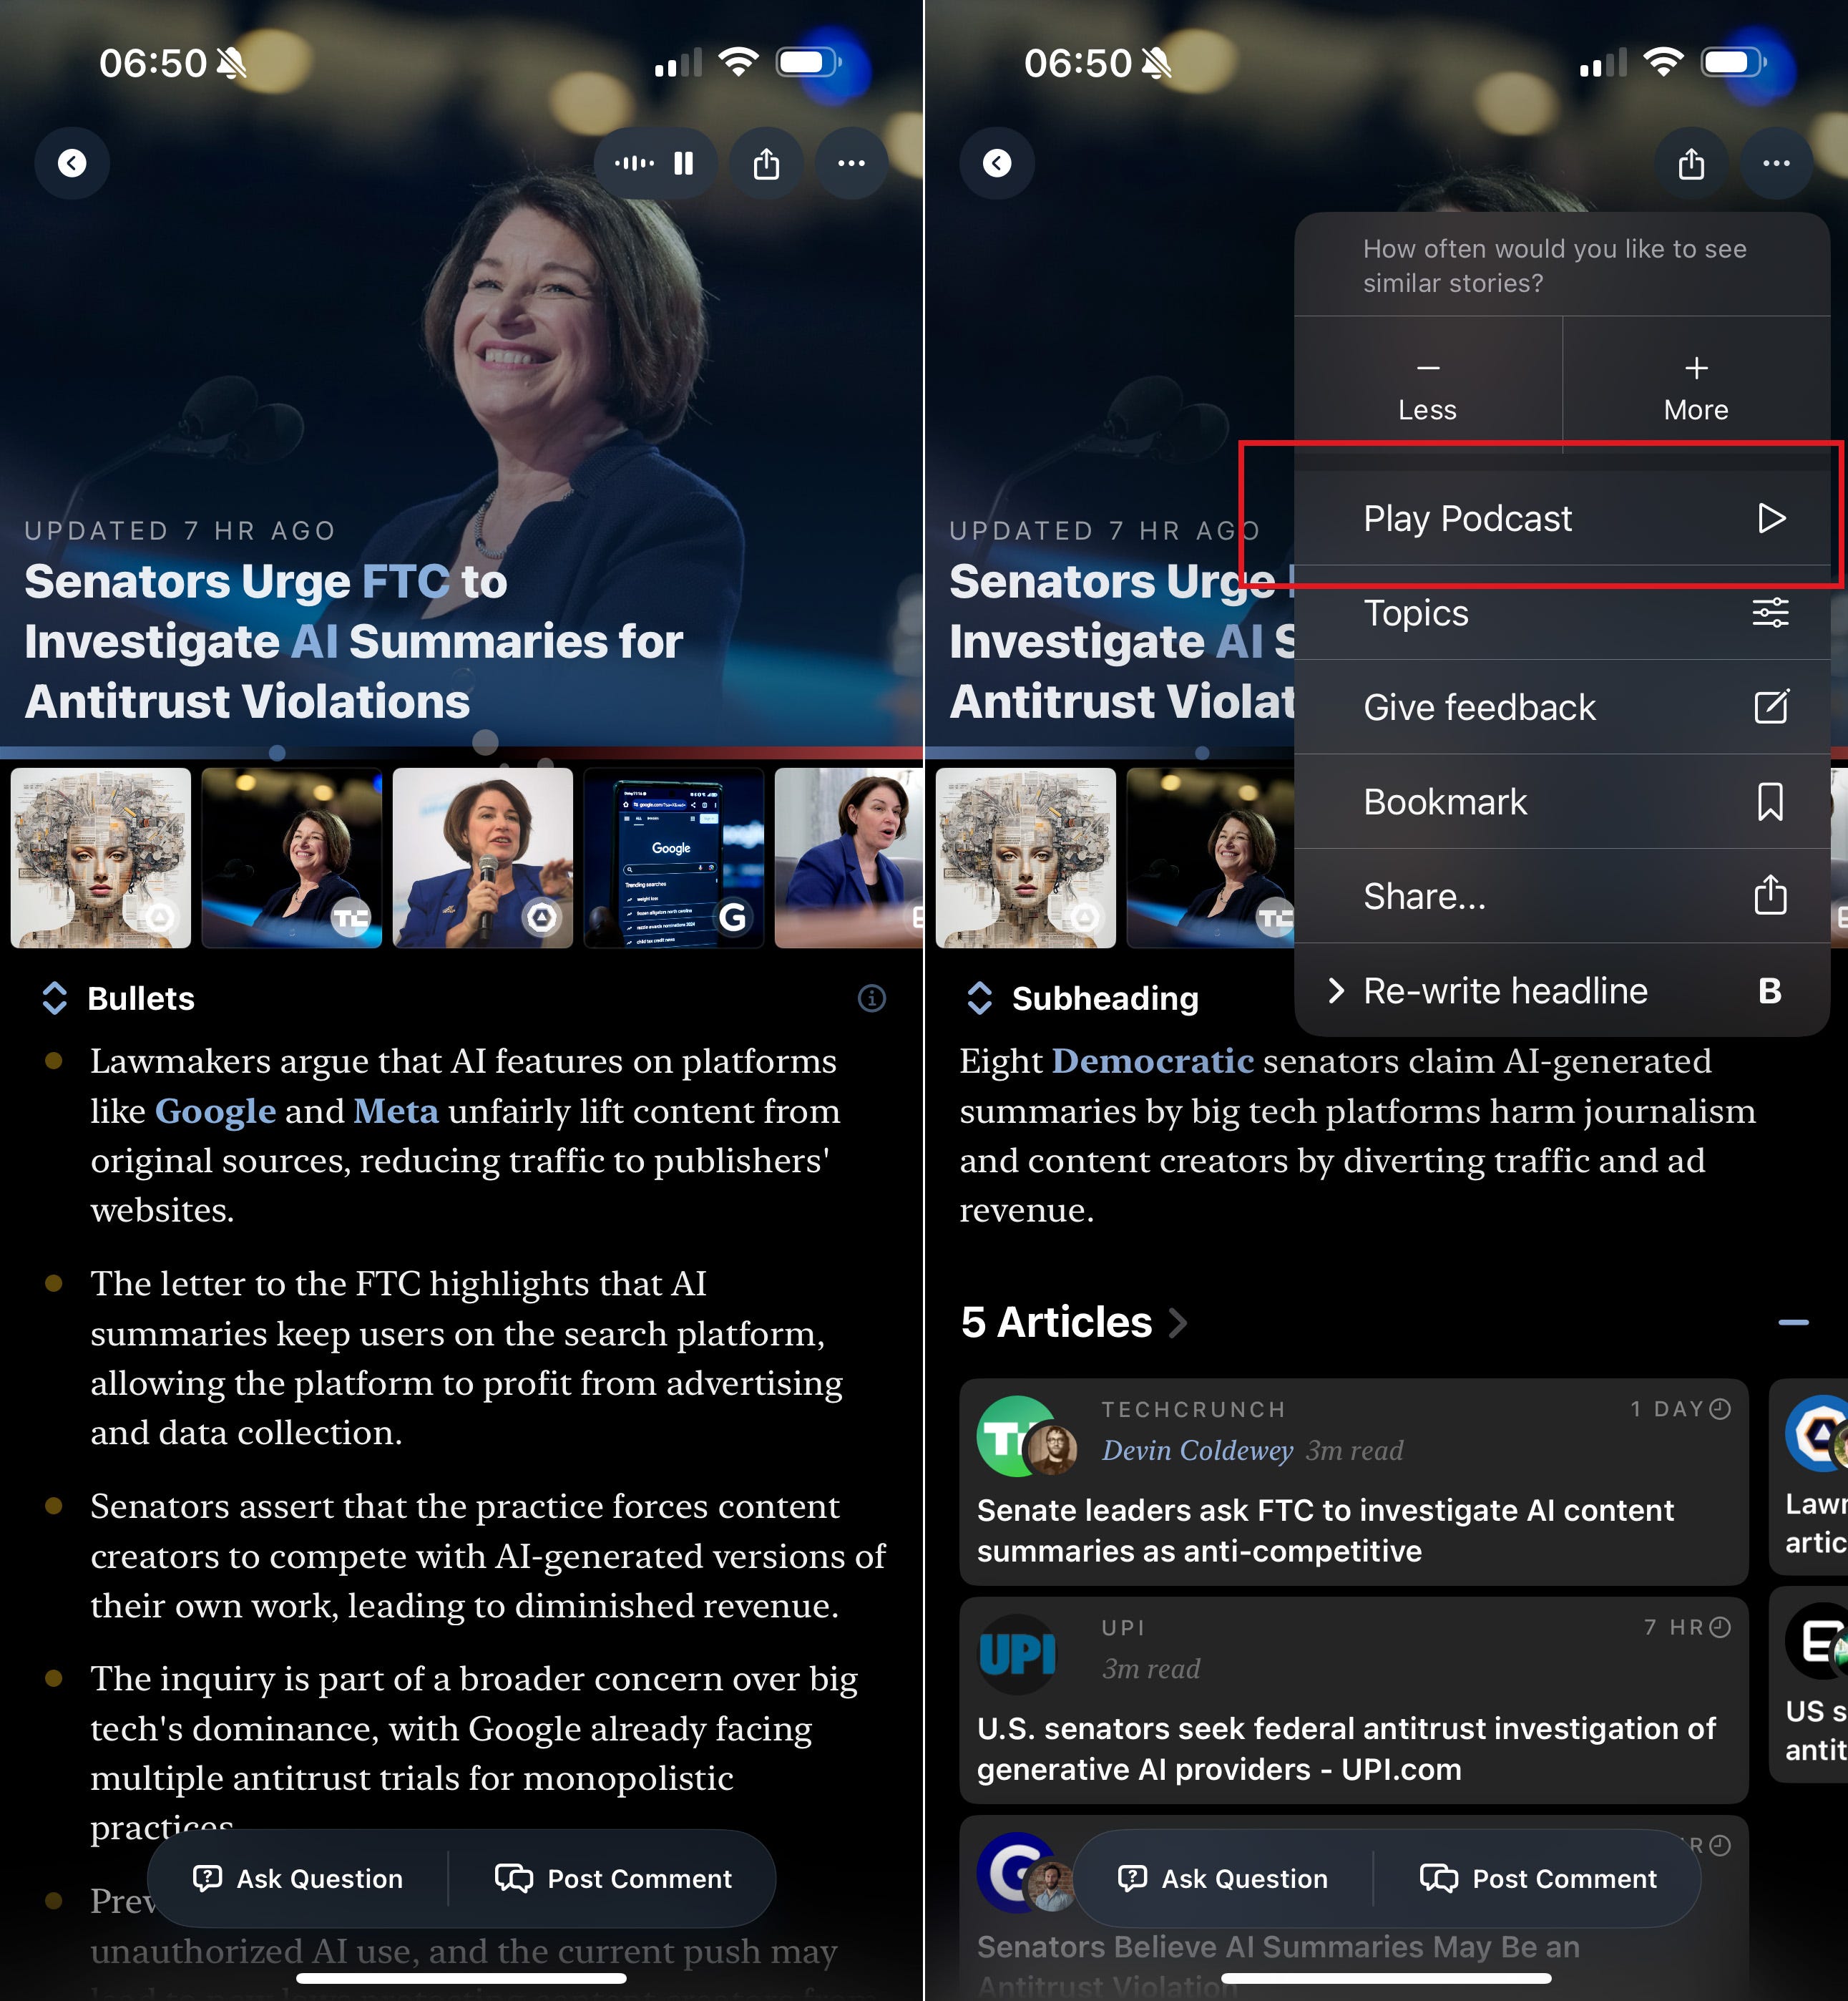Open UPI article about antitrust investigation
The width and height of the screenshot is (1848, 2001).
coord(1354,1700)
